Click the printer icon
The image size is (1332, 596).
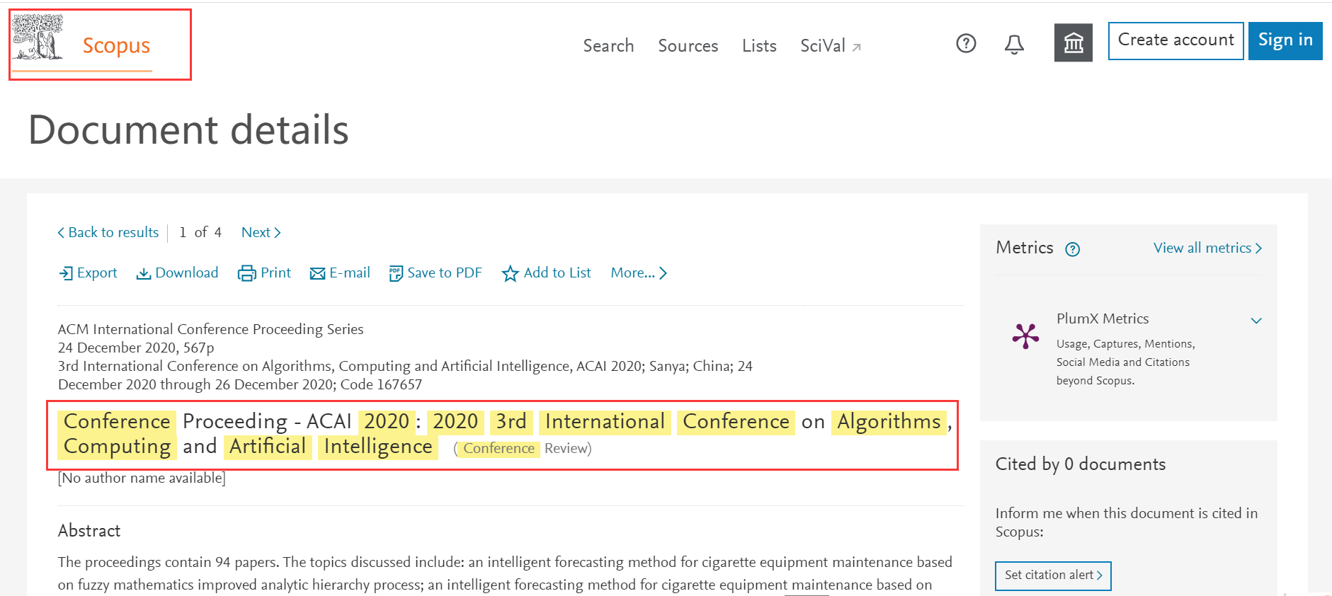pos(246,273)
